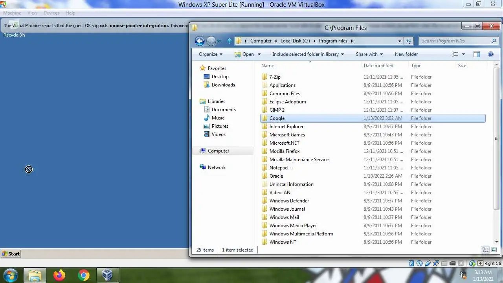Open the address bar previous locations dropdown
Screen dimensions: 503x283
click(x=400, y=41)
